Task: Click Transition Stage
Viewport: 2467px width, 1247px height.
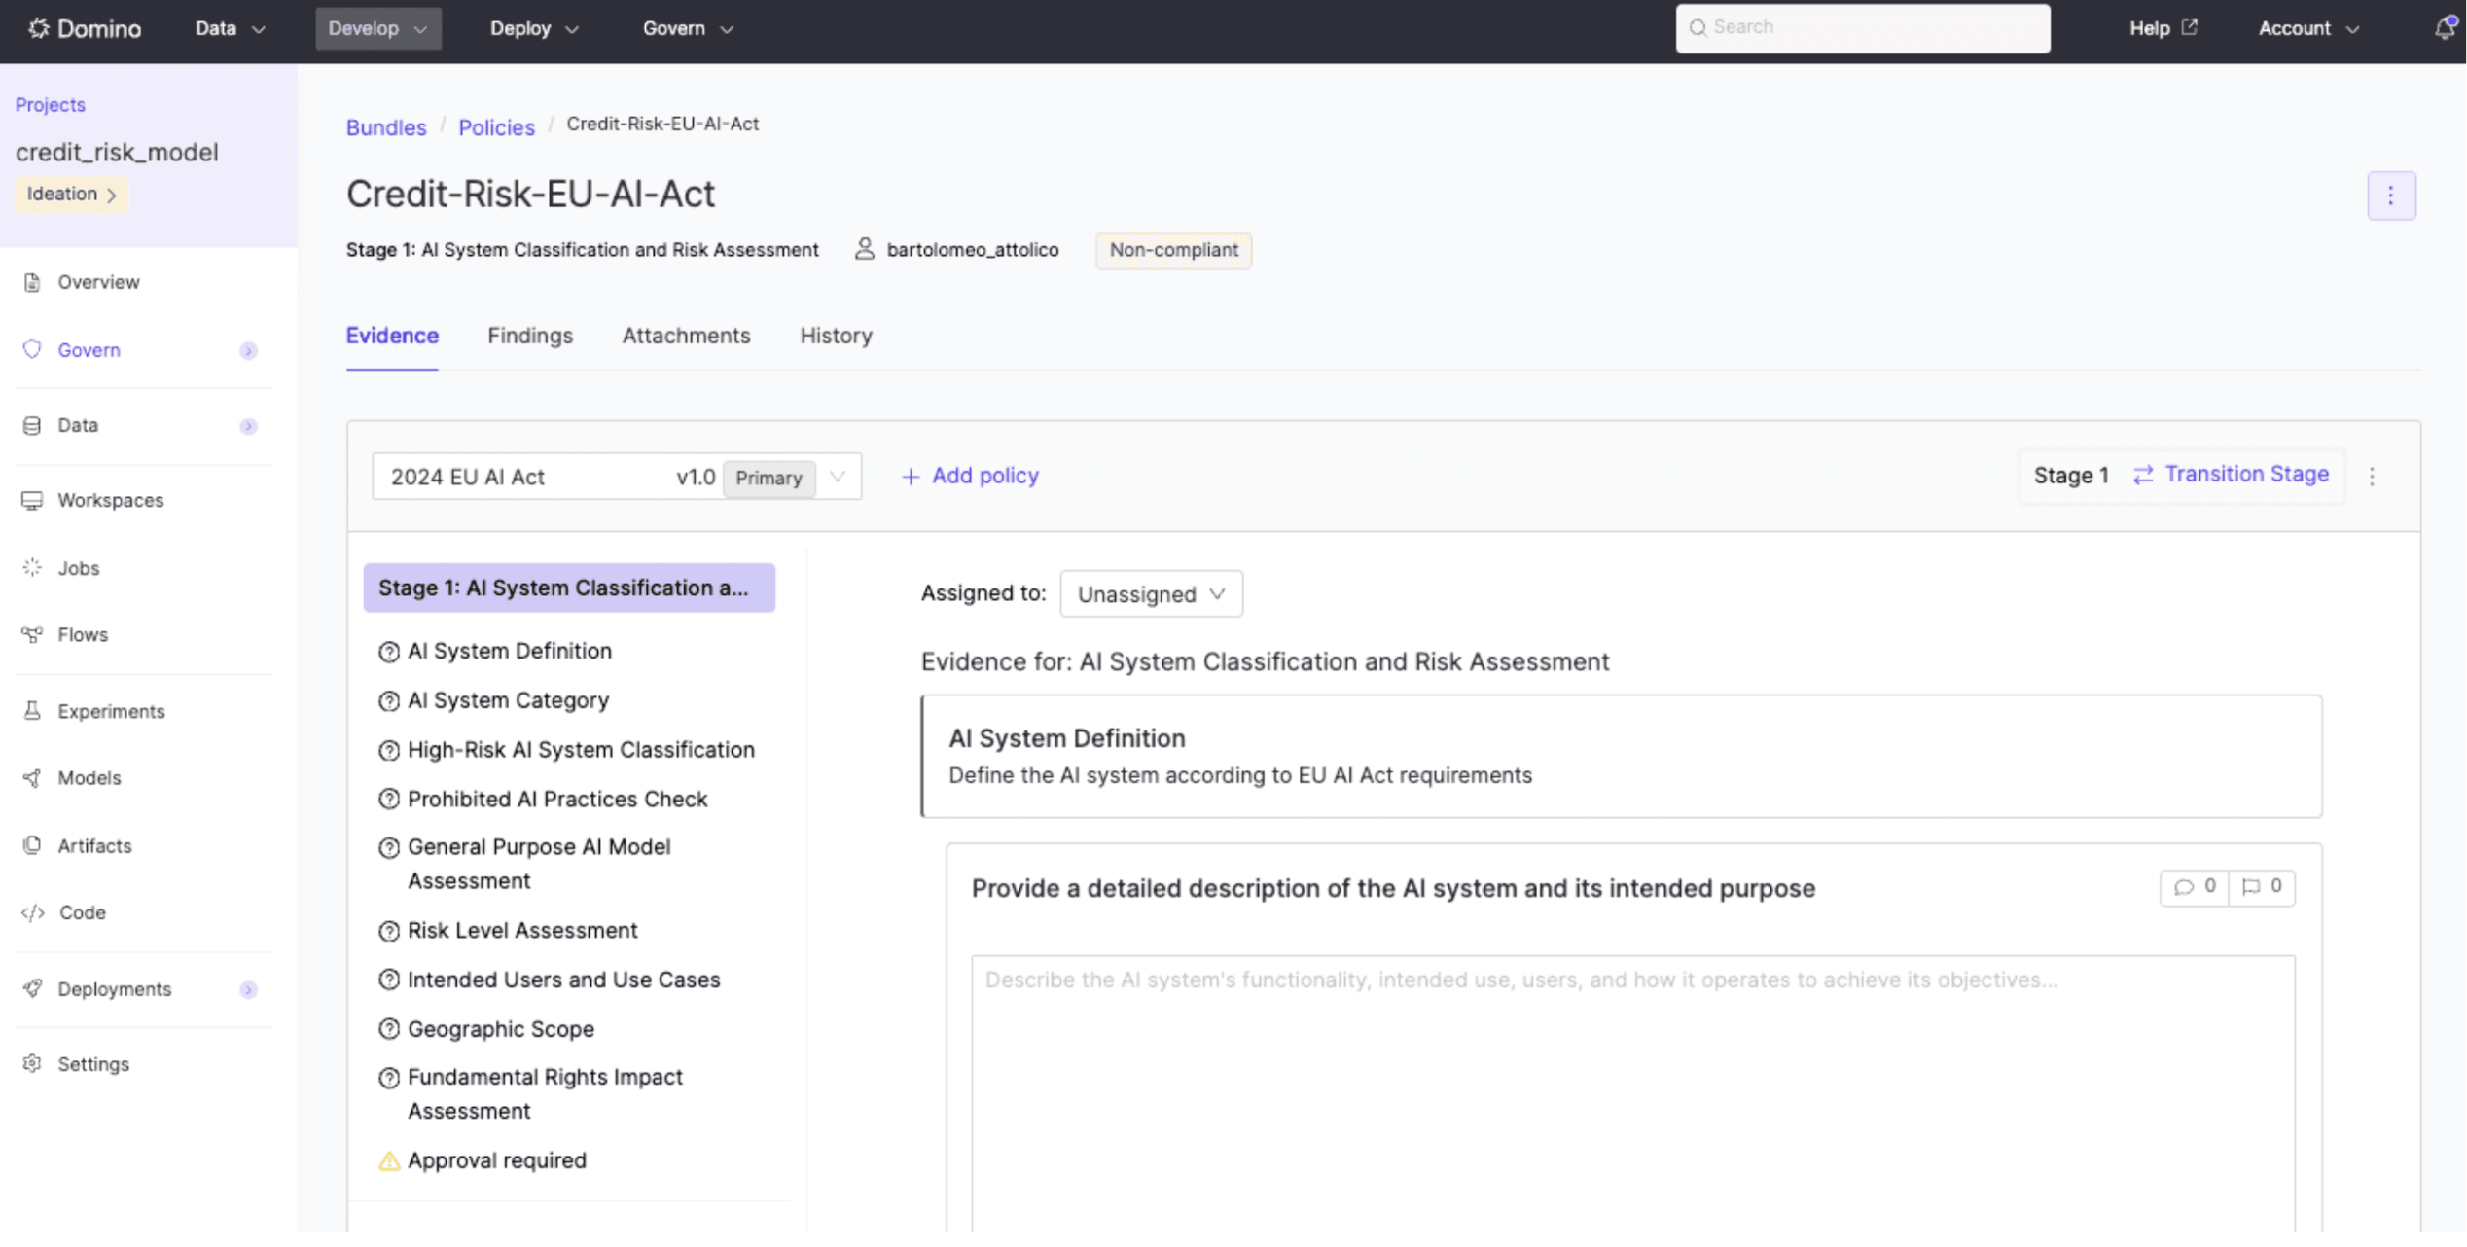Action: 2231,475
